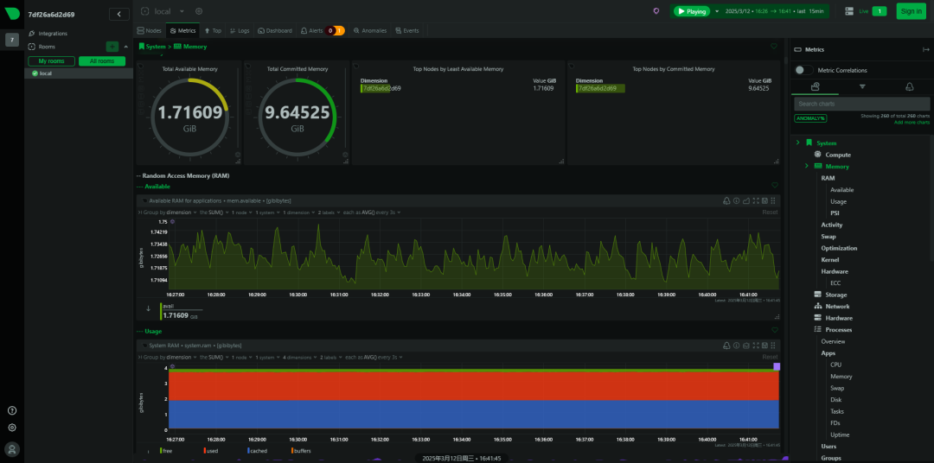Click sort arrow beside avail legend
Viewport: 934px width, 463px height.
149,308
